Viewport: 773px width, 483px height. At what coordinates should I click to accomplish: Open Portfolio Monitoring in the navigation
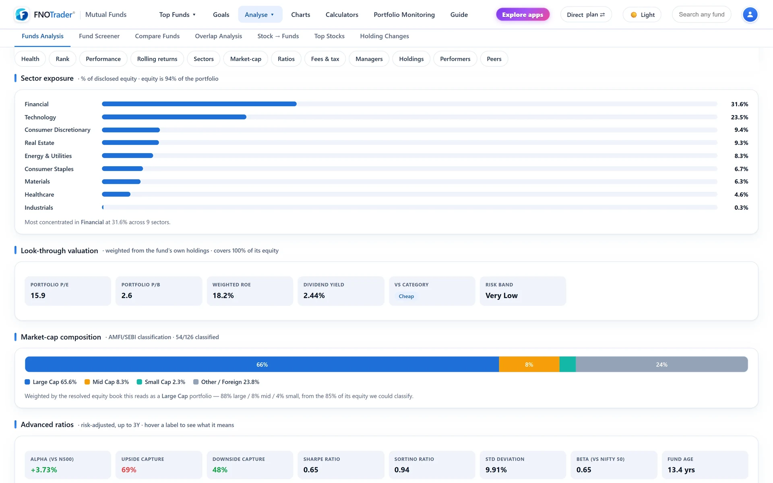click(404, 14)
